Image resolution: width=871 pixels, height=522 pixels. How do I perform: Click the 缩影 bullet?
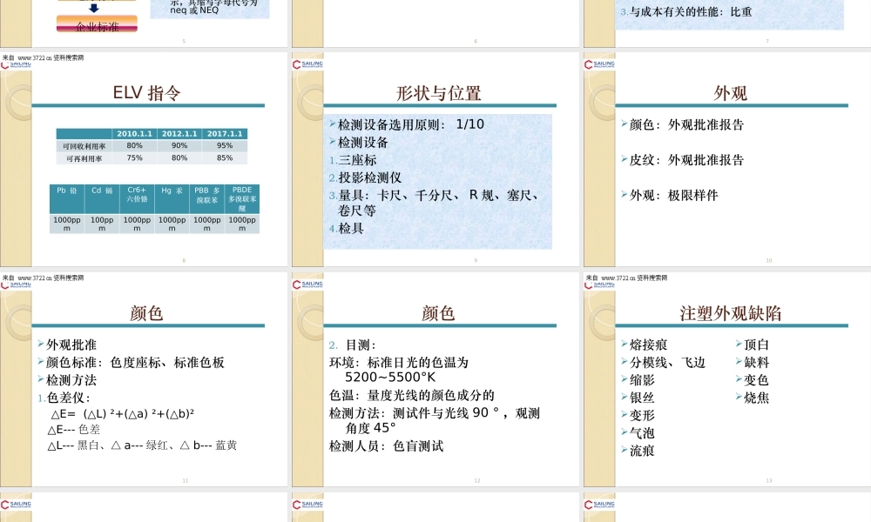click(x=638, y=380)
